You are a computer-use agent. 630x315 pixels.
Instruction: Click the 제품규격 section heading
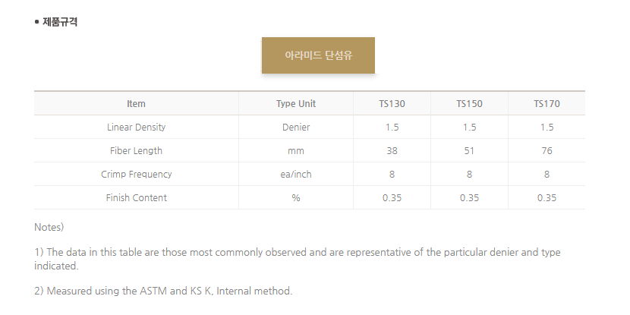pyautogui.click(x=59, y=22)
